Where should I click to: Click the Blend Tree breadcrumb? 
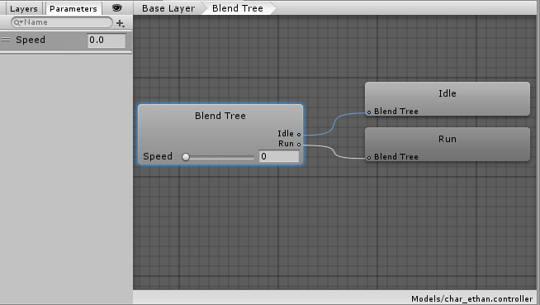click(x=238, y=8)
